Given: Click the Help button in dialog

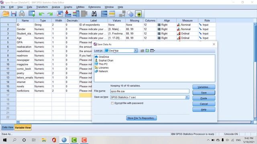Looking at the screenshot, I should 204,110.
